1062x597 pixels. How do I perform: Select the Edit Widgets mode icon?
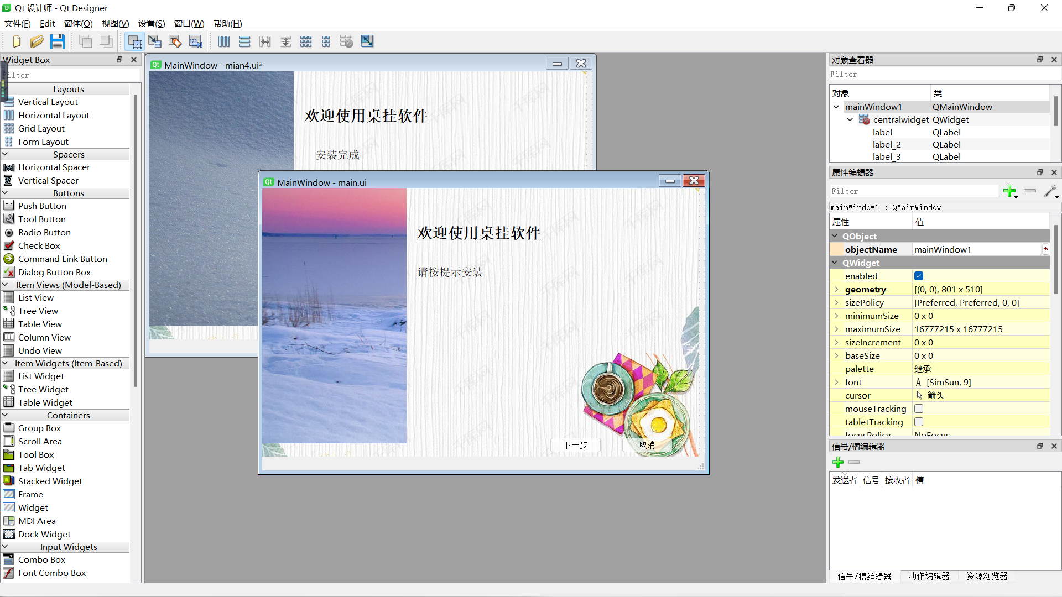[134, 41]
